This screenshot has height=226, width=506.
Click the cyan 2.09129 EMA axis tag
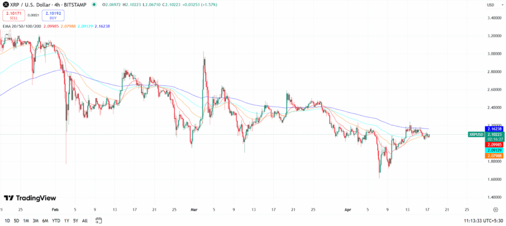tap(494, 150)
